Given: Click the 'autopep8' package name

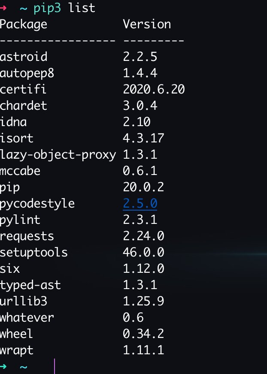Looking at the screenshot, I should (x=27, y=73).
